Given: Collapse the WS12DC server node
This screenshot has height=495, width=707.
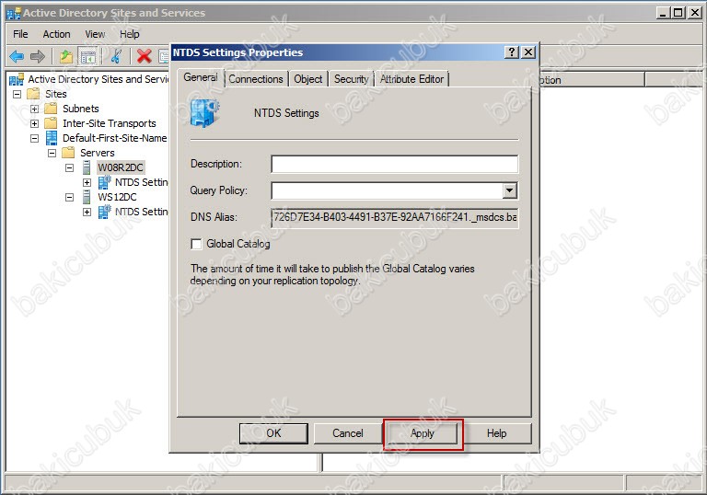Looking at the screenshot, I should (x=69, y=197).
